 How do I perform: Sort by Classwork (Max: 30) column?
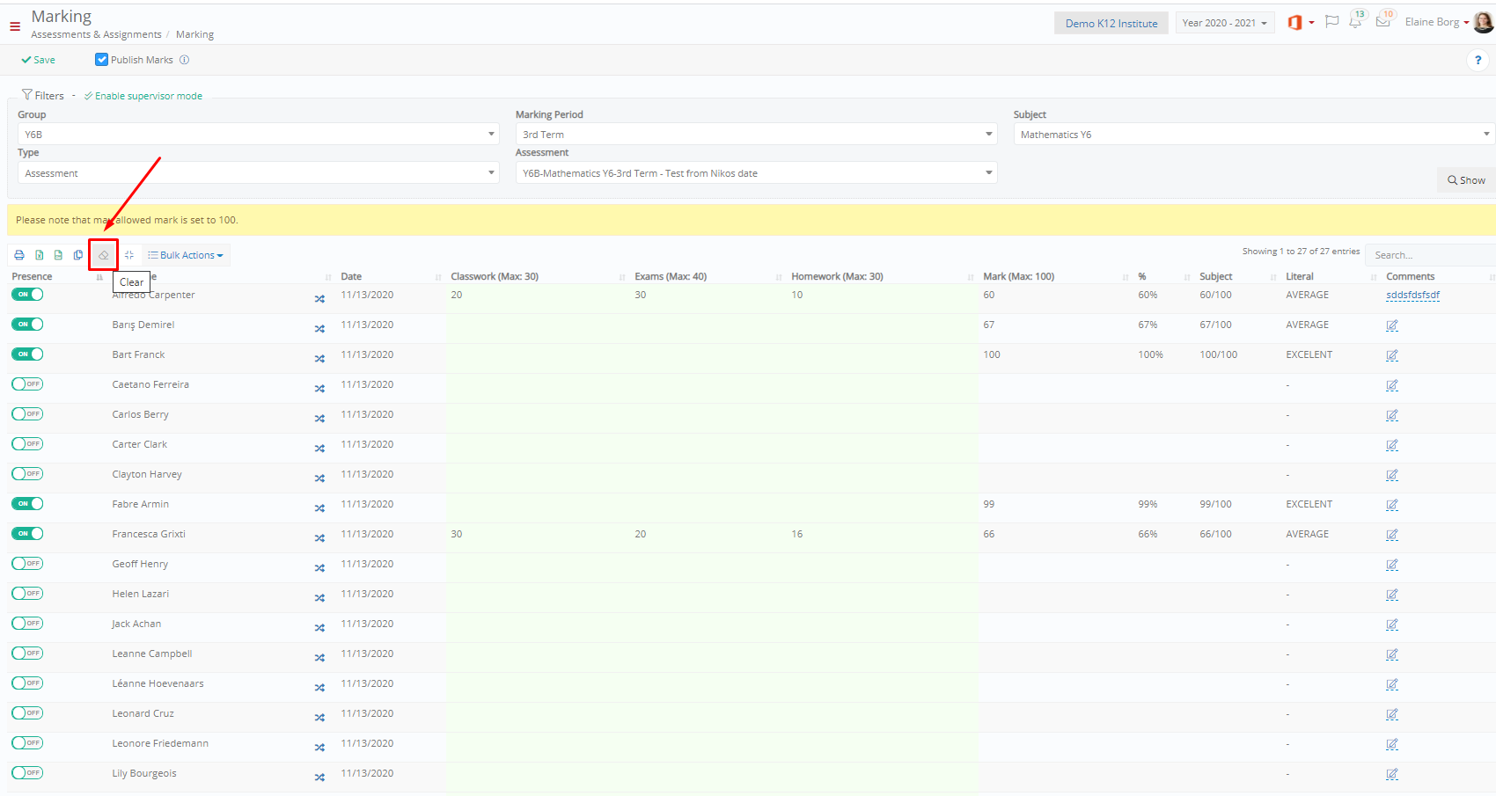tap(538, 276)
